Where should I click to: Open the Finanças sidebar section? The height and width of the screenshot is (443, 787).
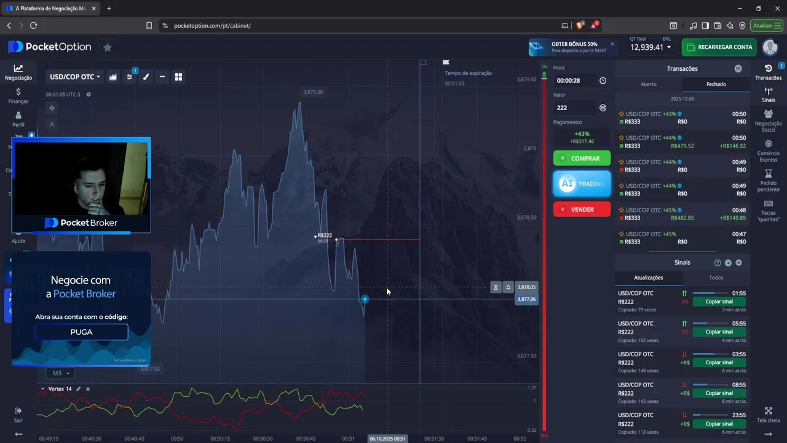pyautogui.click(x=18, y=95)
